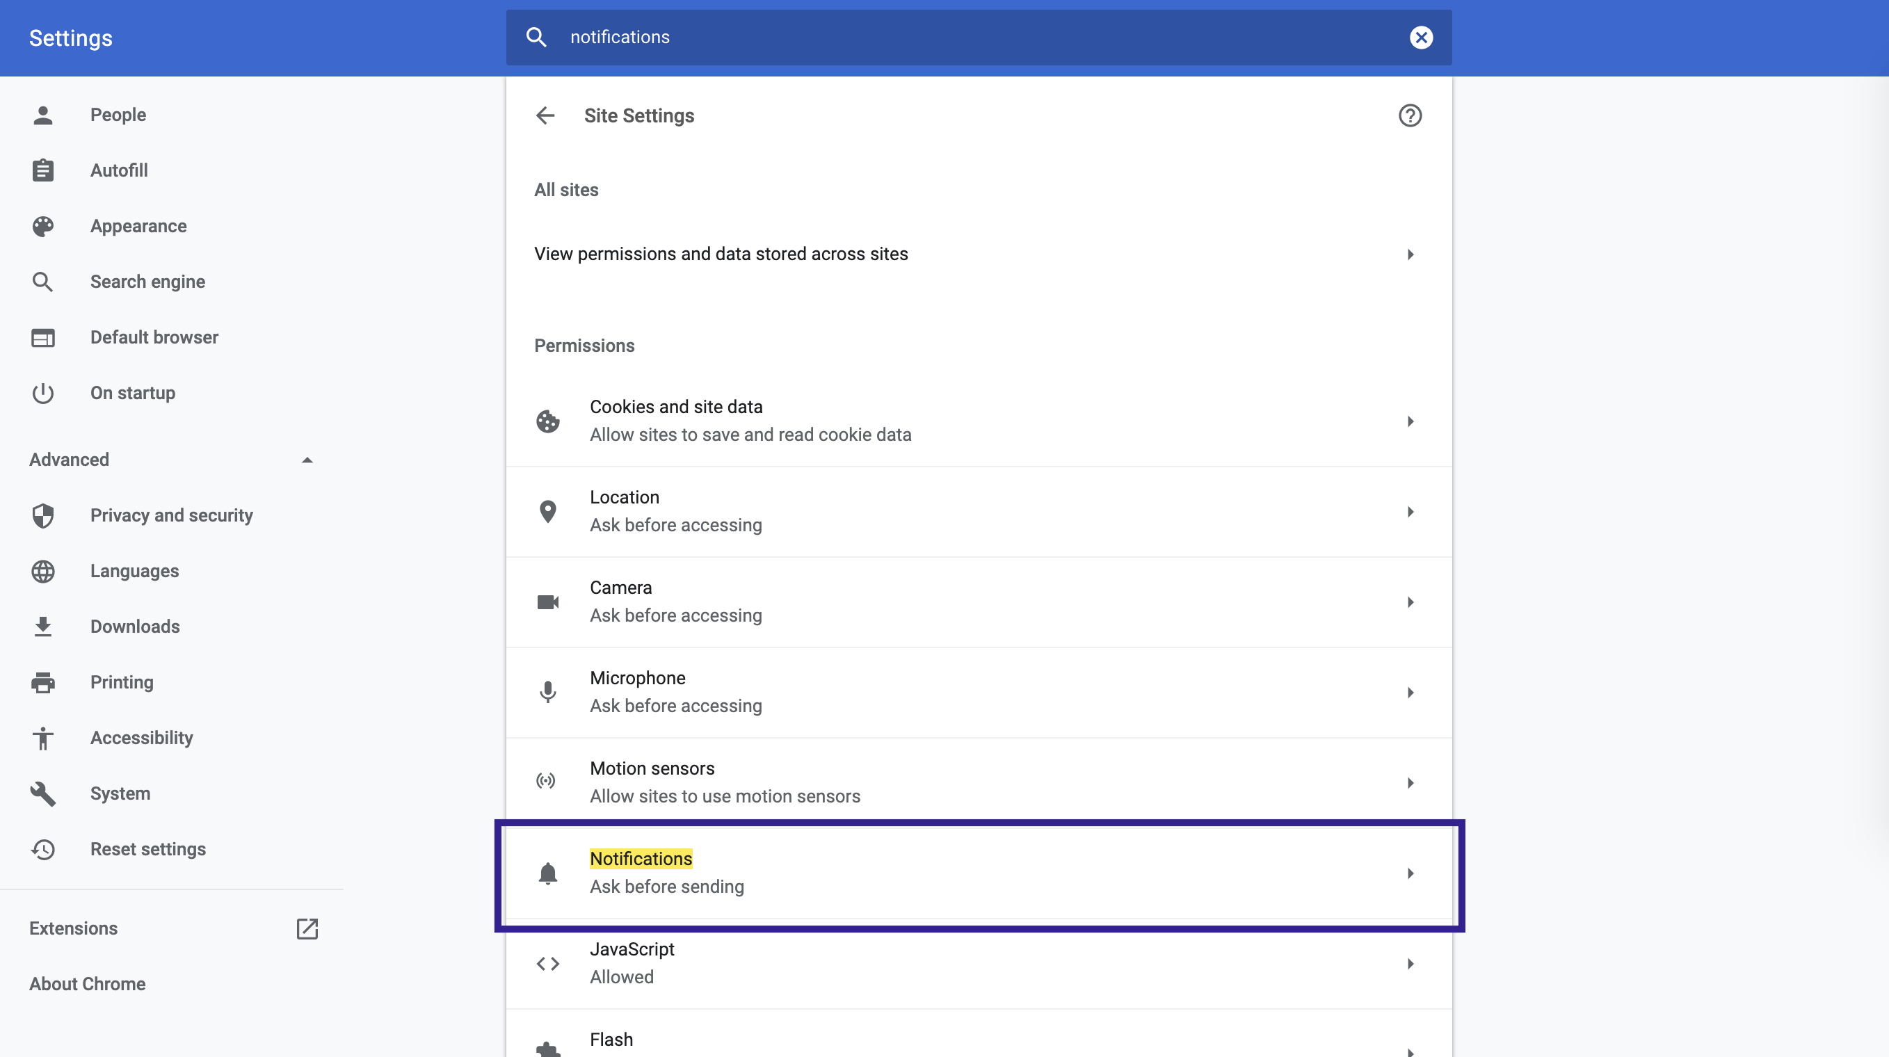Click the Languages globe icon
The width and height of the screenshot is (1889, 1057).
coord(42,572)
